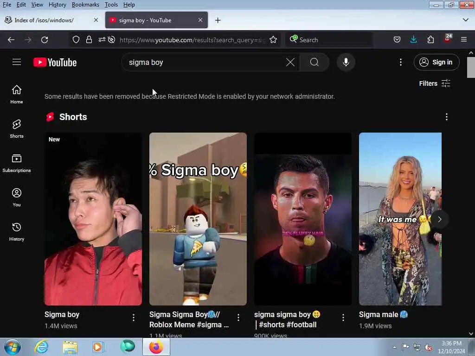Reload the current page

[x=45, y=40]
